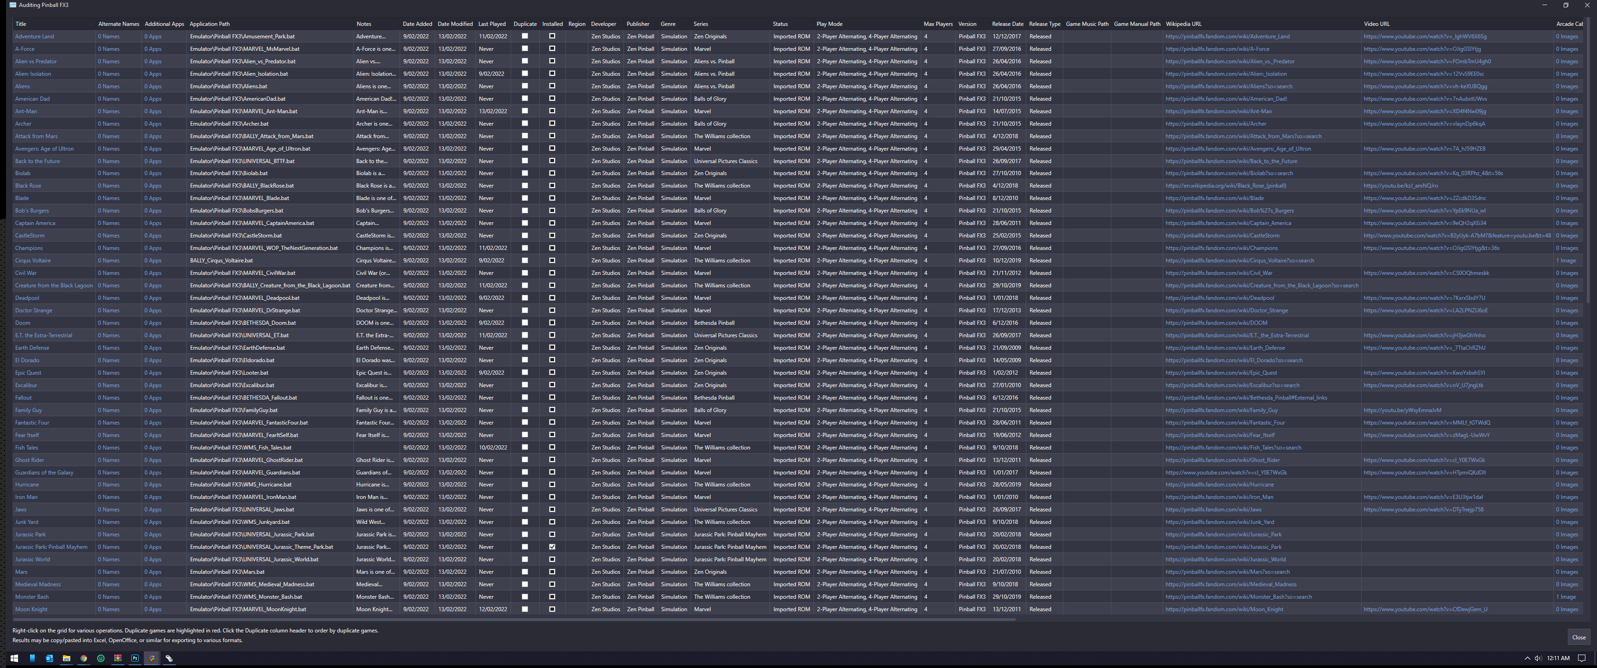Open Iron Man video URL link
Screen dimensions: 1597x668
(1423, 497)
